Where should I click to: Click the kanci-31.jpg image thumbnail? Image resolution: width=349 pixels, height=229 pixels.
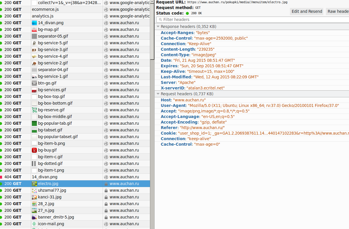click(34, 197)
